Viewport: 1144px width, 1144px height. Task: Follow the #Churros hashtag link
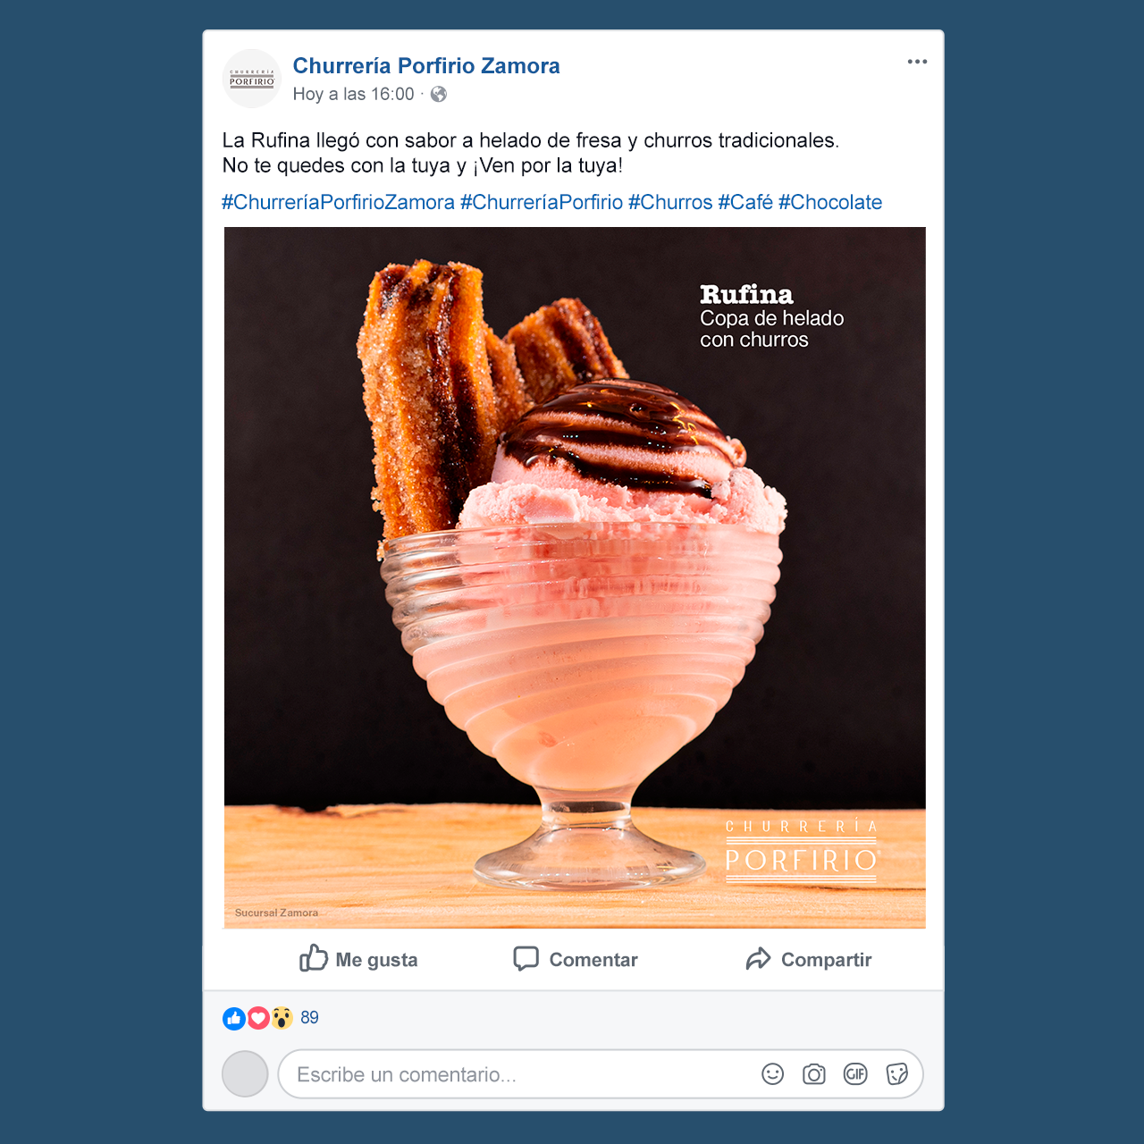[x=670, y=202]
